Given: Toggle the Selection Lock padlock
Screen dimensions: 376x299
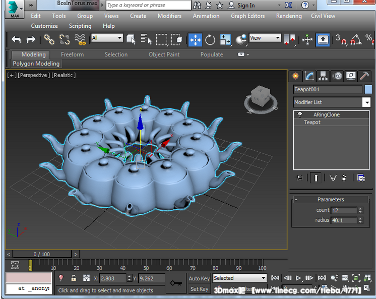Looking at the screenshot, I should click(x=74, y=278).
